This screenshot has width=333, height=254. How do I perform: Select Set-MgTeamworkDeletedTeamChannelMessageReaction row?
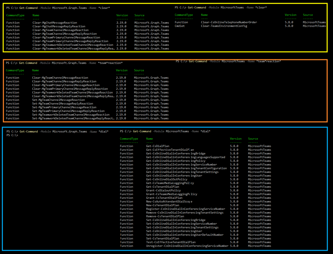click(x=87, y=115)
